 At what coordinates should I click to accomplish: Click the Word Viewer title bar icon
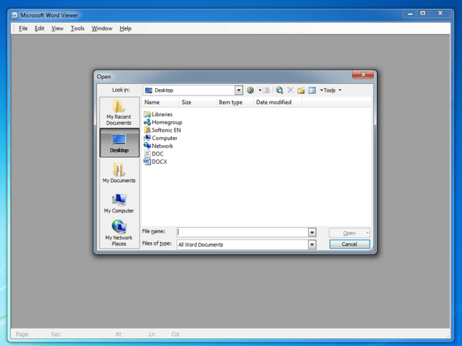click(15, 15)
